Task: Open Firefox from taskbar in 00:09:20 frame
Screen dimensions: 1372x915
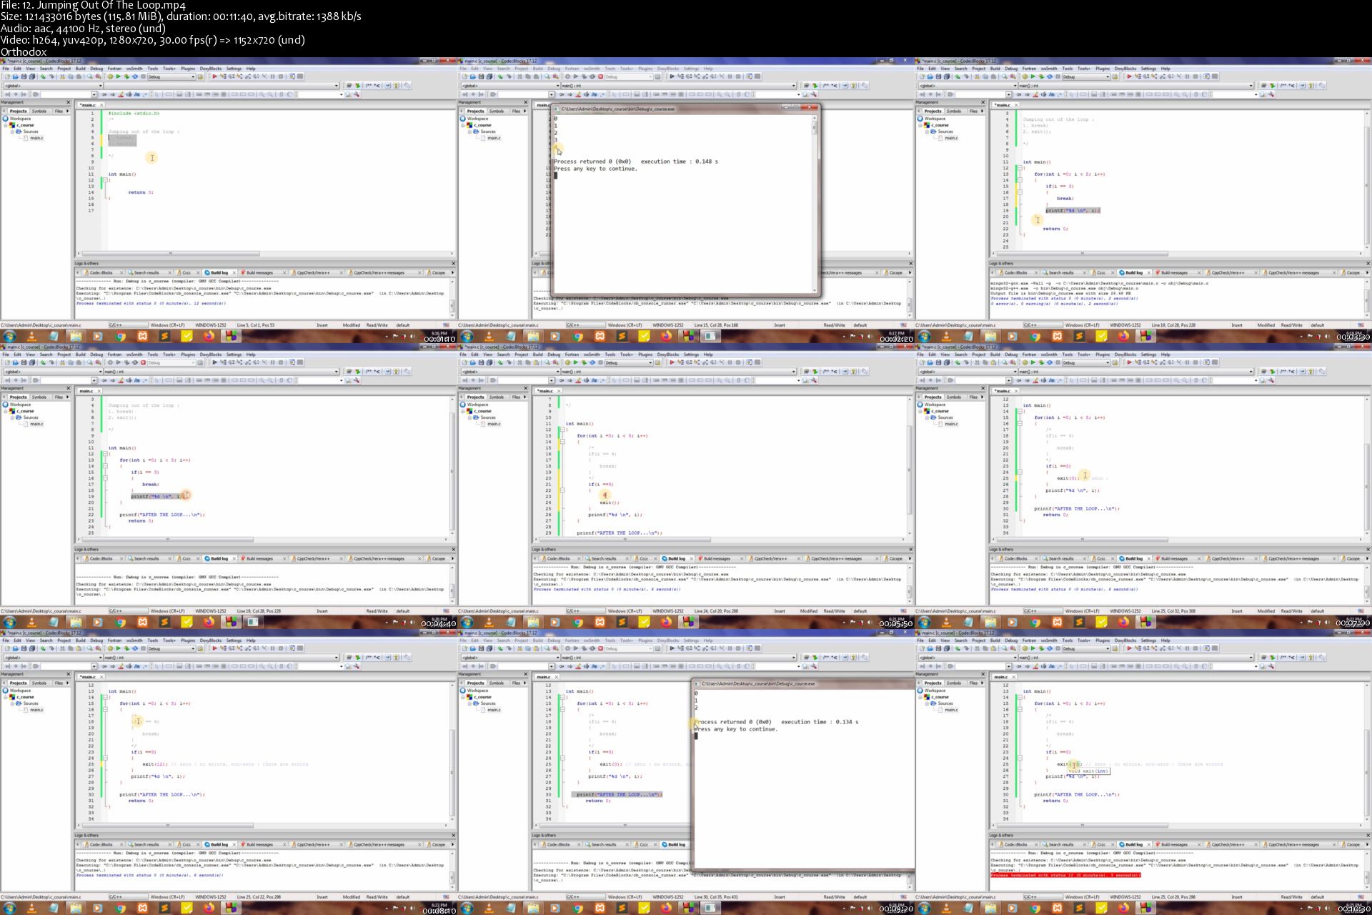Action: [666, 908]
